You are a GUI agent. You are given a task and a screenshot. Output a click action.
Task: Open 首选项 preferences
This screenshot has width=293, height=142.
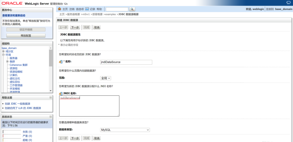click(80, 9)
